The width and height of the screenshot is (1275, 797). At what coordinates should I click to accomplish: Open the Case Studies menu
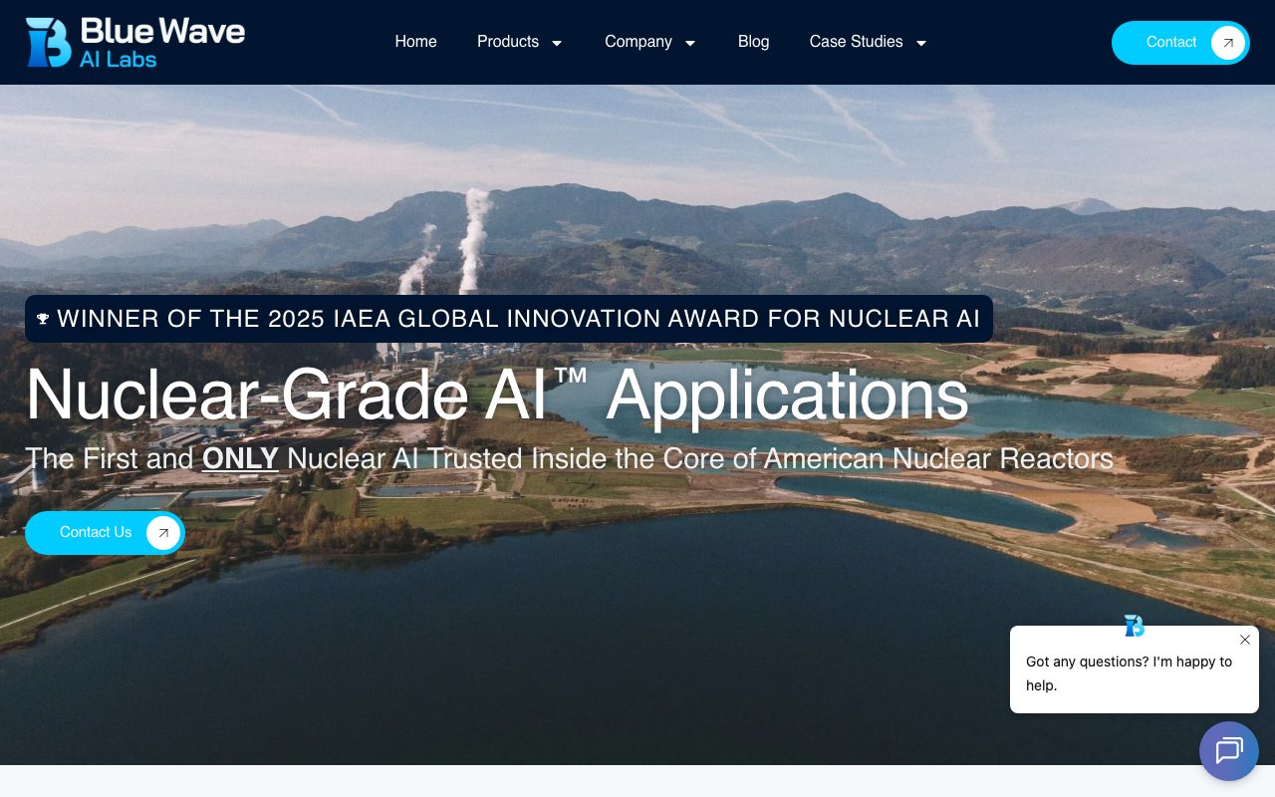coord(856,42)
